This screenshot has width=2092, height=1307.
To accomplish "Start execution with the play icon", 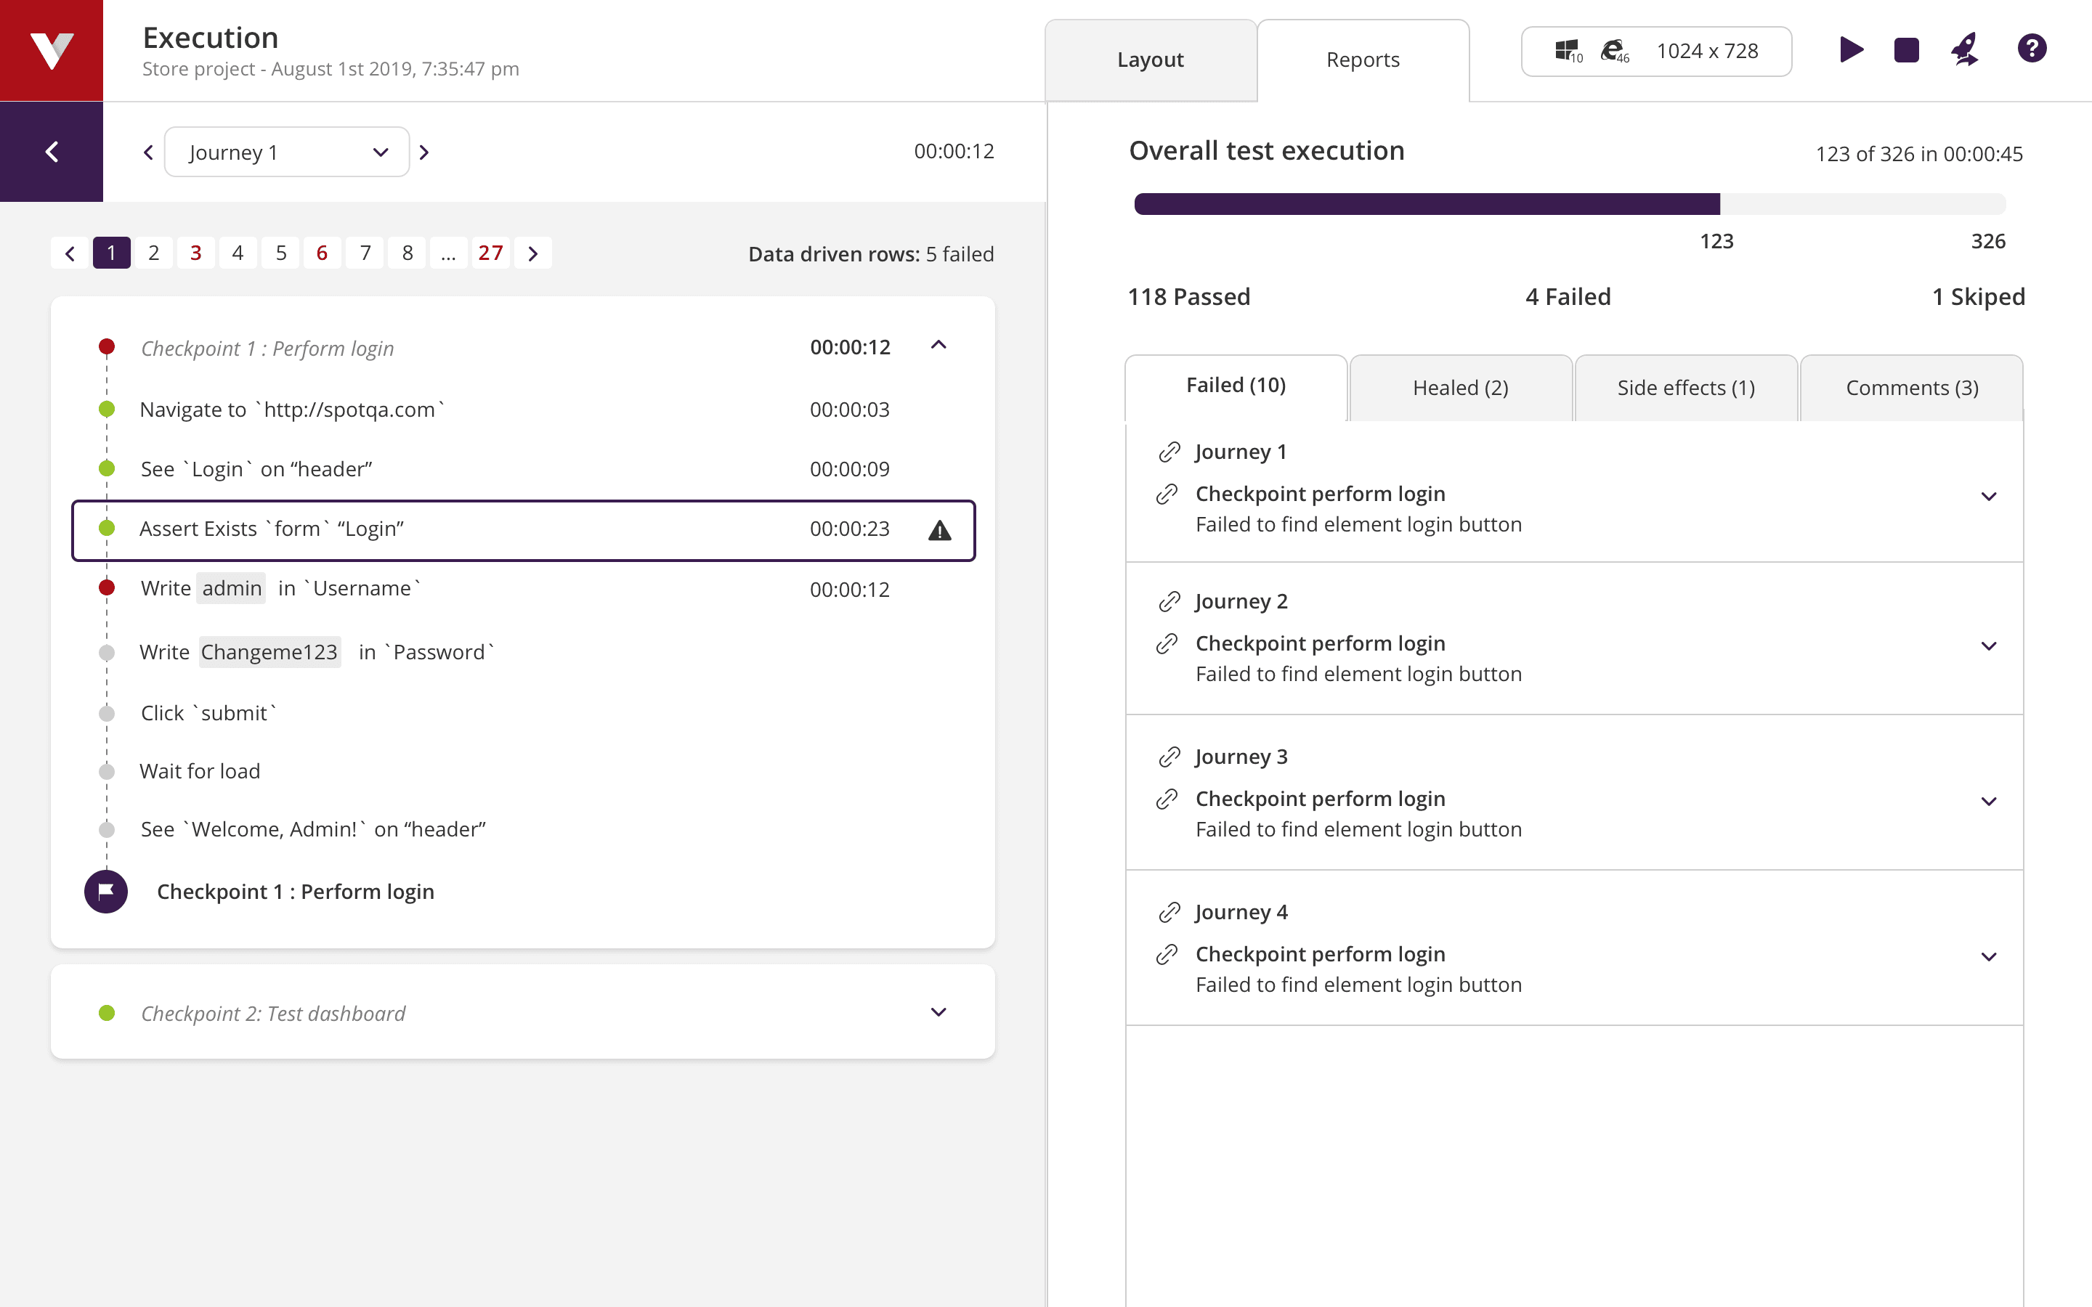I will (1850, 49).
